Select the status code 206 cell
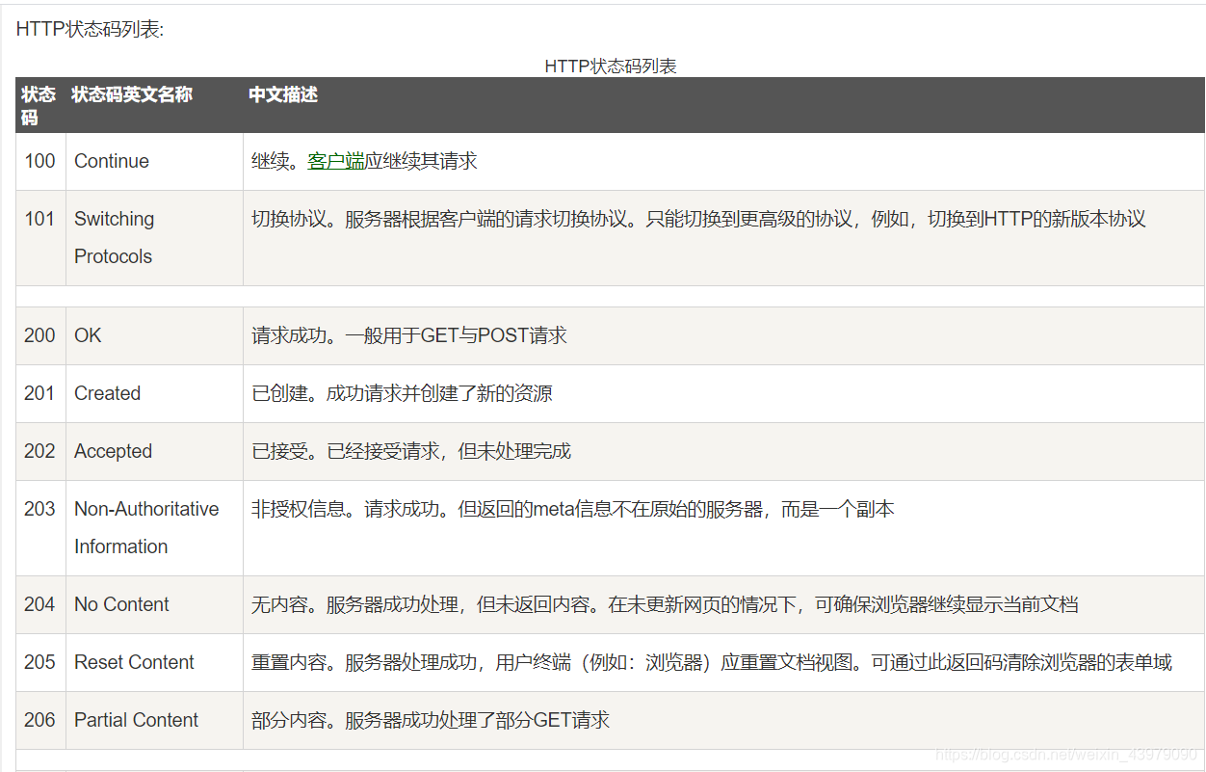The image size is (1206, 772). coord(40,720)
